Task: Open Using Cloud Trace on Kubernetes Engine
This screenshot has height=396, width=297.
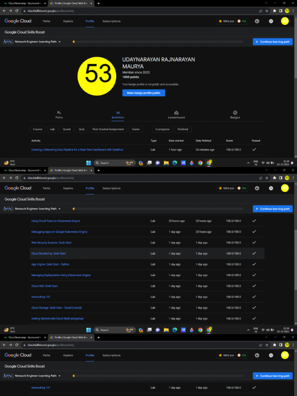Action: pos(56,221)
